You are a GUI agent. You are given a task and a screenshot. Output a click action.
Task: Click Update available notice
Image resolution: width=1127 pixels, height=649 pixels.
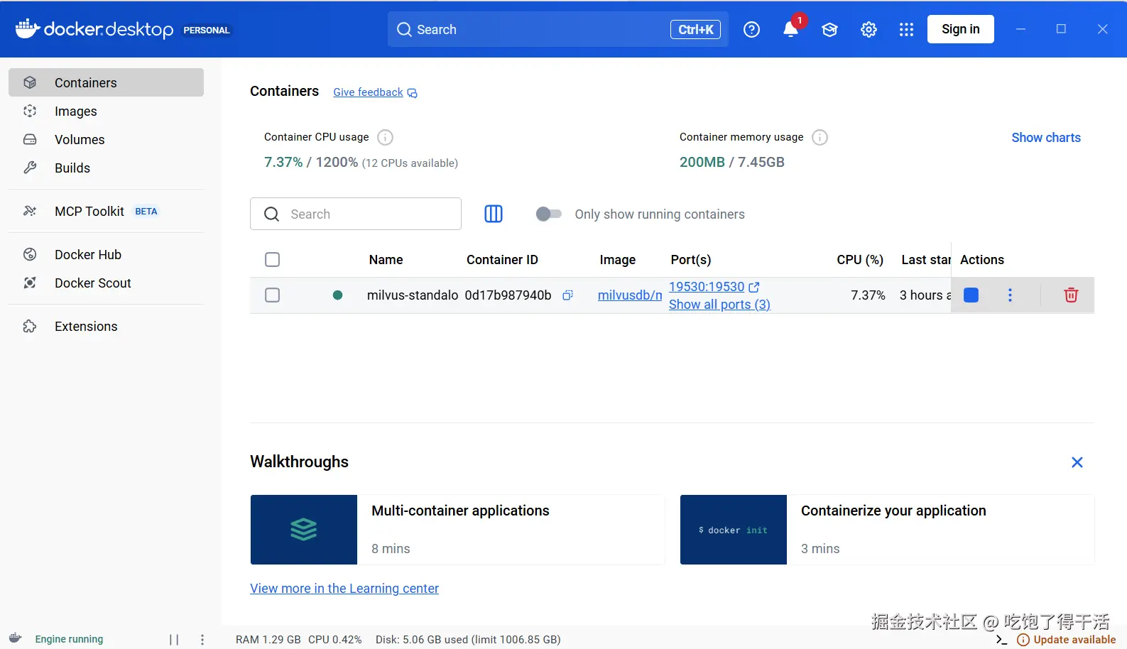pos(1067,639)
